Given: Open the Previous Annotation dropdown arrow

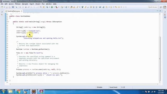Looking at the screenshot, I should (114, 7).
